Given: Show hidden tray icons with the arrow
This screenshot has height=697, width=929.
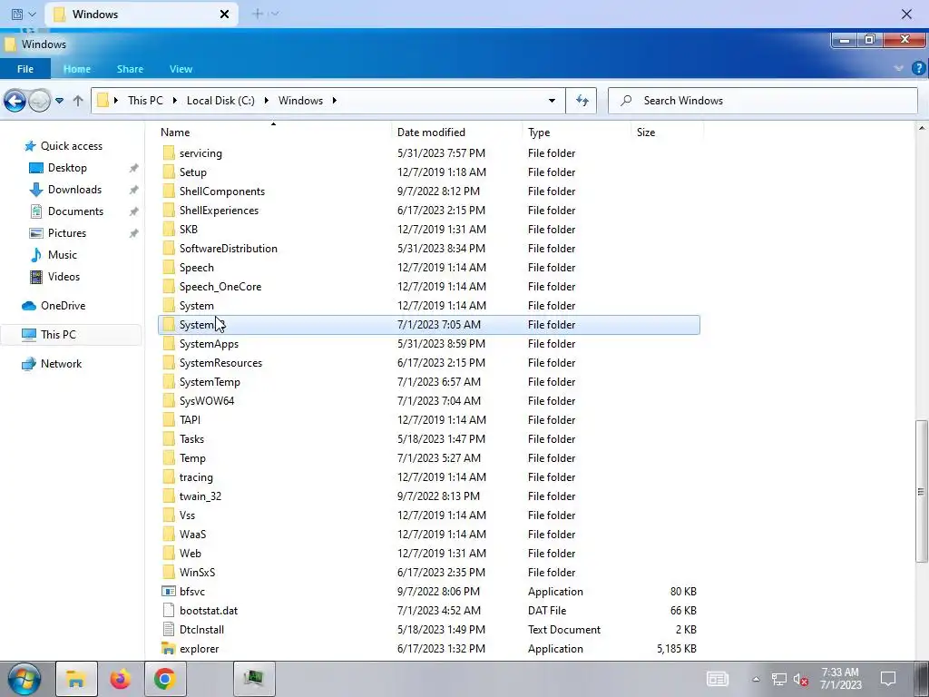Looking at the screenshot, I should click(x=756, y=679).
